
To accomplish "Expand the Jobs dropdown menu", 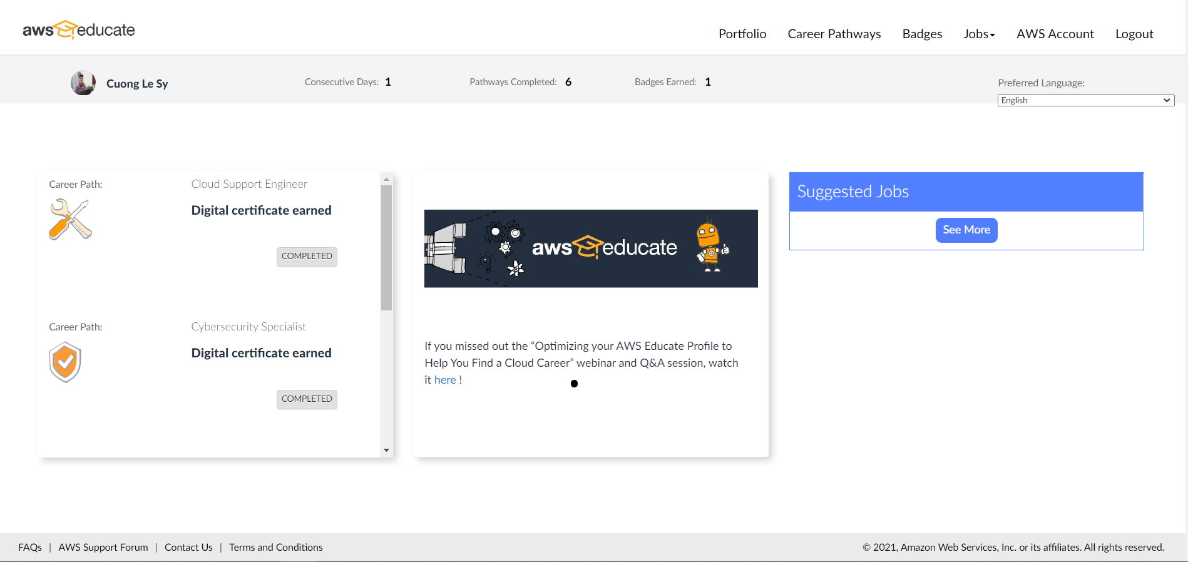I will click(x=979, y=34).
